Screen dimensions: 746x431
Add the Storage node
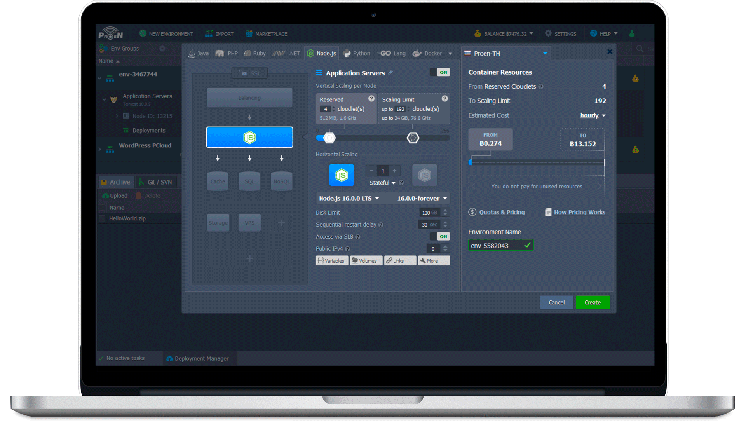pos(218,223)
